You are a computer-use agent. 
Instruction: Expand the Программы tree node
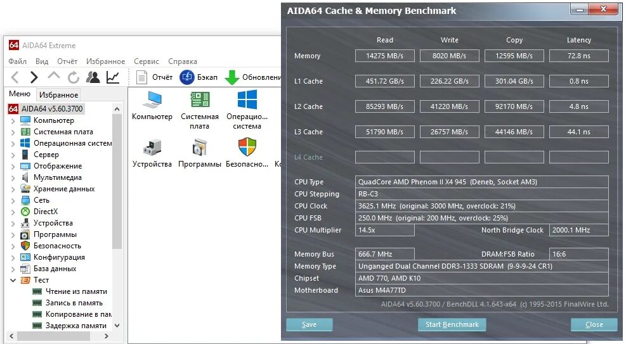pyautogui.click(x=13, y=235)
